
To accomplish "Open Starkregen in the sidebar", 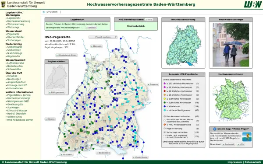I will [x=13, y=108].
